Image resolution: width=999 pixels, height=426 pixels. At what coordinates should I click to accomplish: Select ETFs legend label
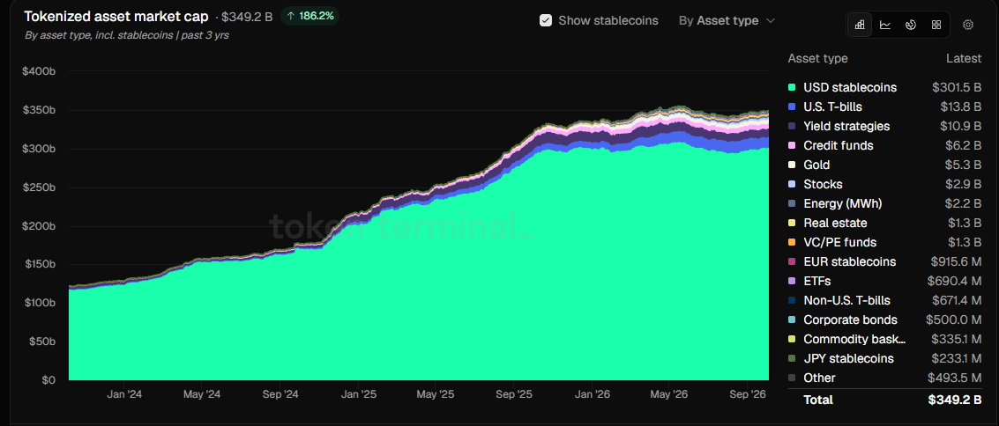point(817,281)
